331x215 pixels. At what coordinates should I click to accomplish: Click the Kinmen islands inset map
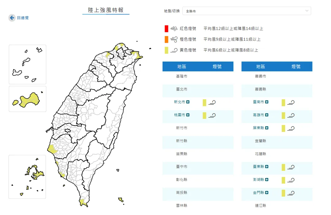point(28,99)
